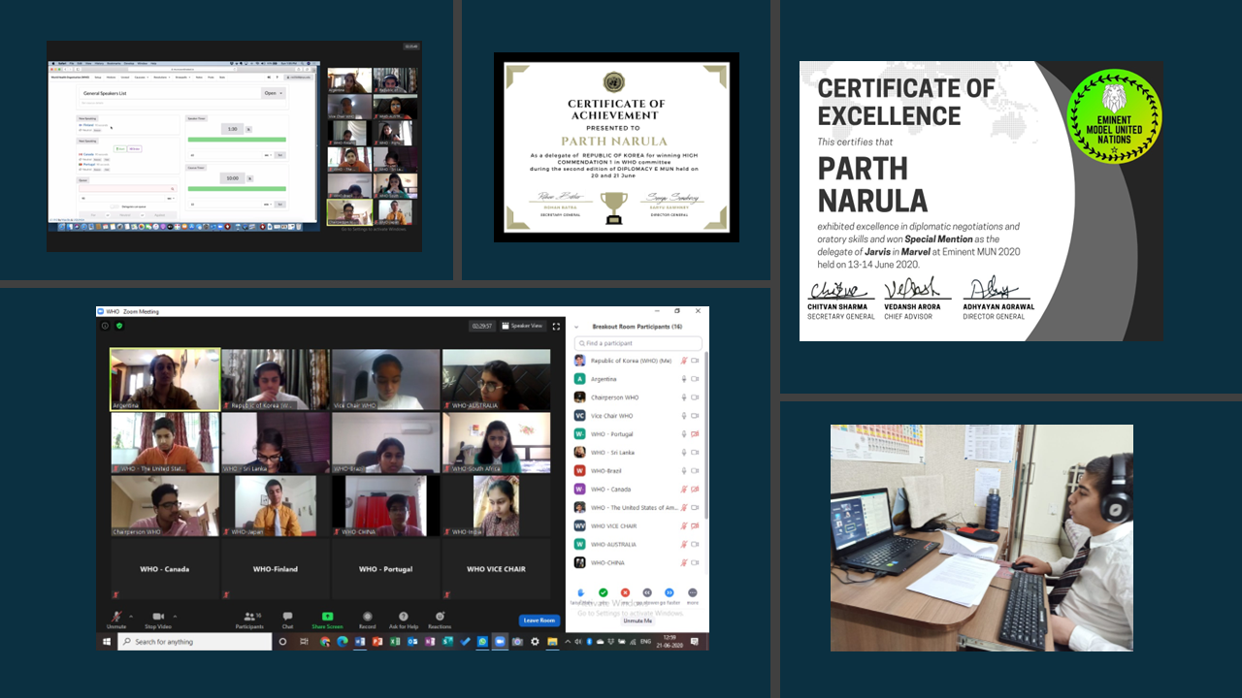Click the Find a participant search field
The height and width of the screenshot is (698, 1242).
(x=637, y=343)
